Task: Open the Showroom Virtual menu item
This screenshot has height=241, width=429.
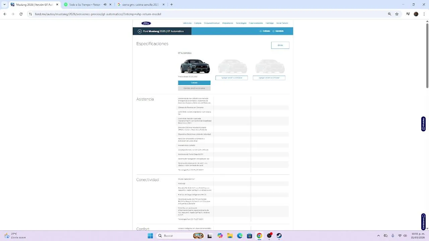Action: pos(212,23)
